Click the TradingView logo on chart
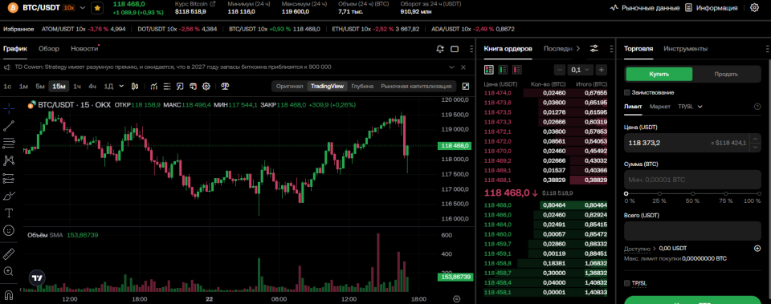Image resolution: width=771 pixels, height=304 pixels. click(x=37, y=278)
